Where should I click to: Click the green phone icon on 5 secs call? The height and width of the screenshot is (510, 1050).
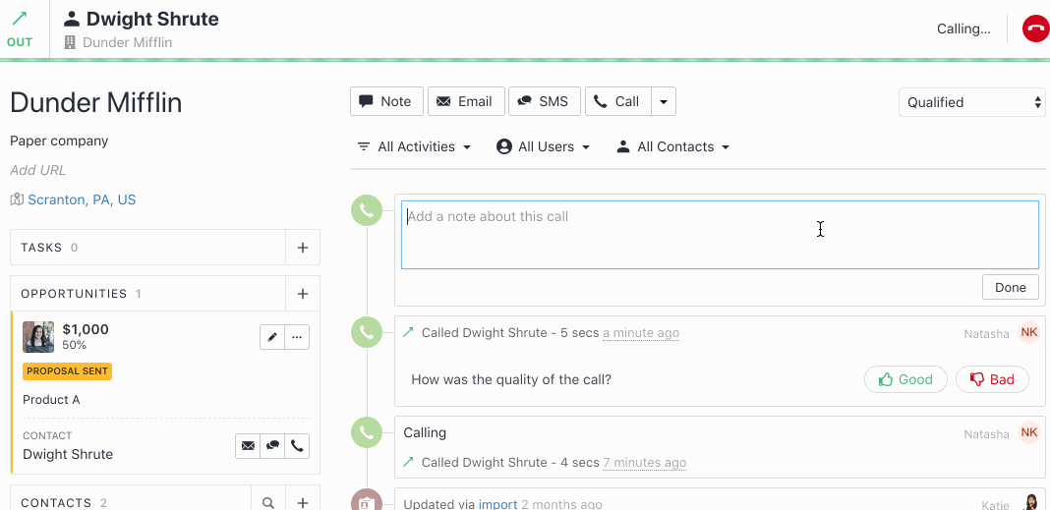click(x=367, y=331)
